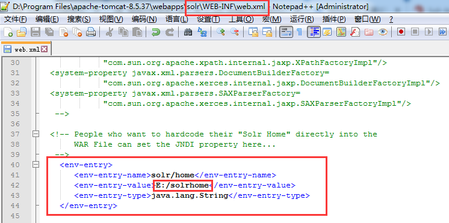Viewport: 449px width, 223px height.
Task: Run macro multiple times icon
Action: [443, 32]
